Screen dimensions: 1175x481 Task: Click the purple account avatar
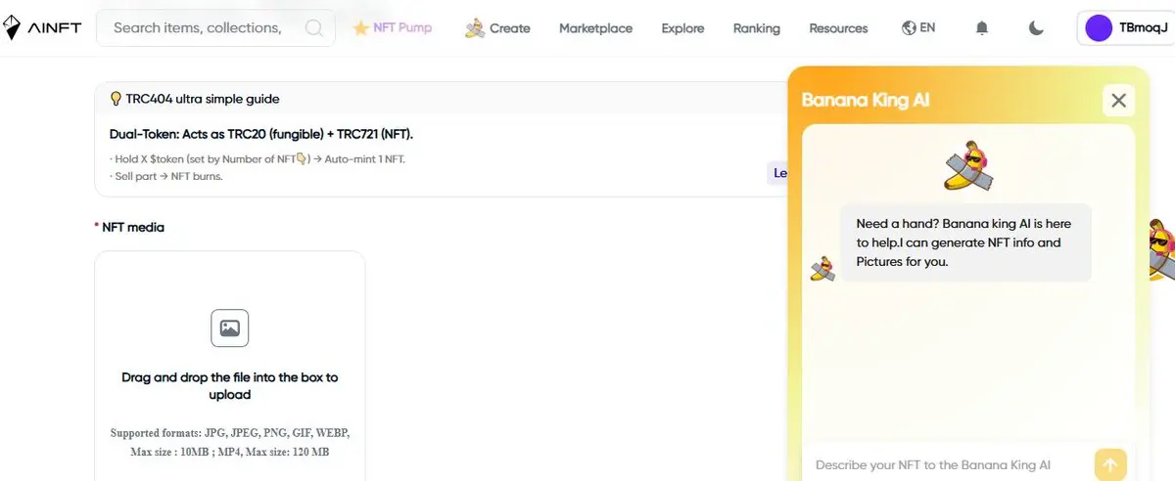pyautogui.click(x=1099, y=27)
